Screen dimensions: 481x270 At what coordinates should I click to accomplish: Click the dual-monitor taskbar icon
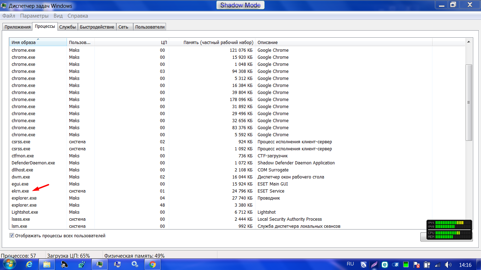[x=117, y=264]
